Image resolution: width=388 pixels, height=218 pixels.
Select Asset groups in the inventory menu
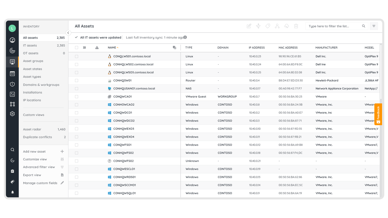[x=33, y=61]
